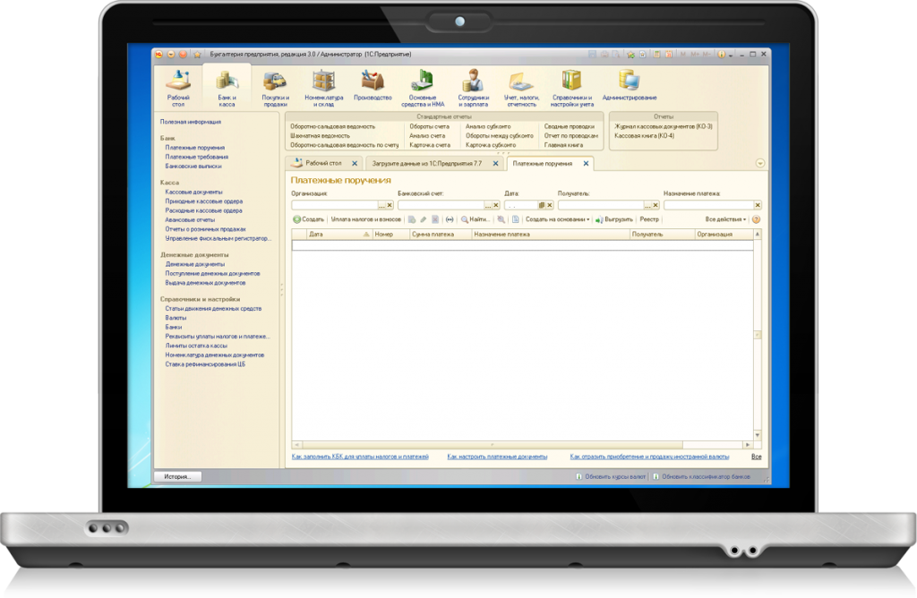Click the Выгрузить button

(x=614, y=220)
